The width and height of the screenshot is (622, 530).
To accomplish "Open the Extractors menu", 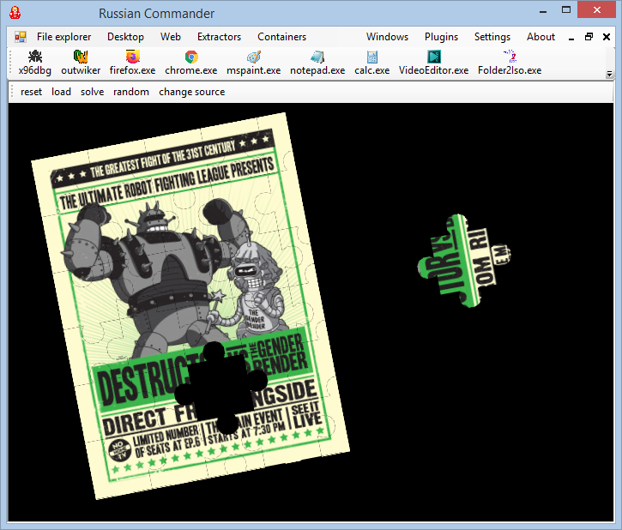I will pyautogui.click(x=219, y=37).
